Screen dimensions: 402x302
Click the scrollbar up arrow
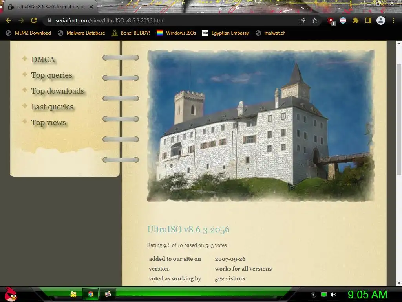click(x=399, y=44)
